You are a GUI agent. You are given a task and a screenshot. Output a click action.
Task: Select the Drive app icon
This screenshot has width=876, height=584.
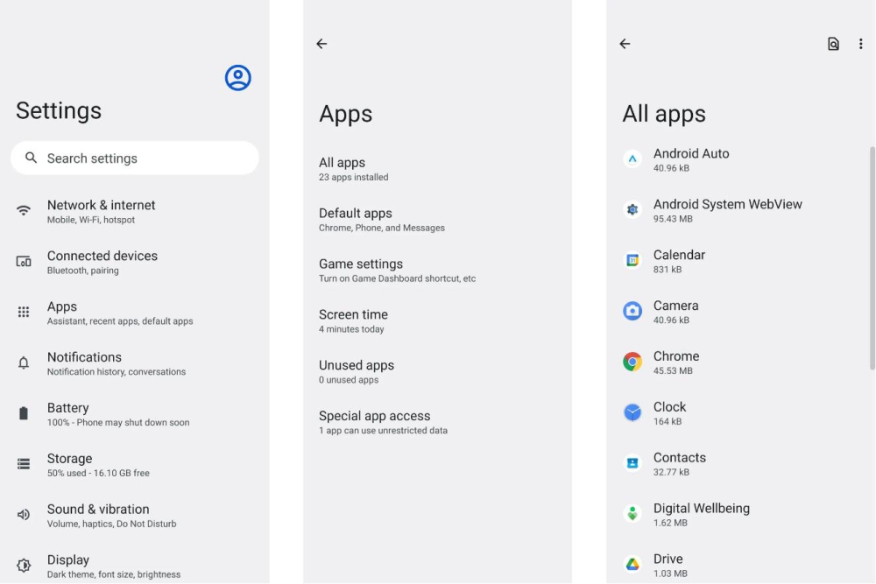coord(632,564)
